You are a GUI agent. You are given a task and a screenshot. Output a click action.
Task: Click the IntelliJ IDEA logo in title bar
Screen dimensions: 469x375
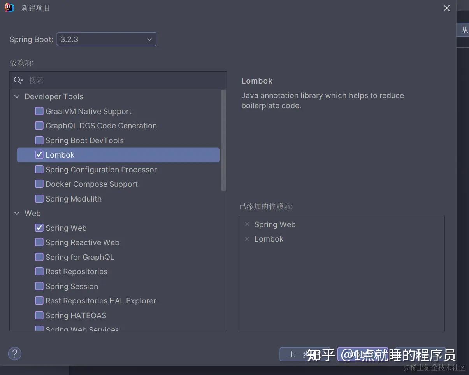(9, 8)
